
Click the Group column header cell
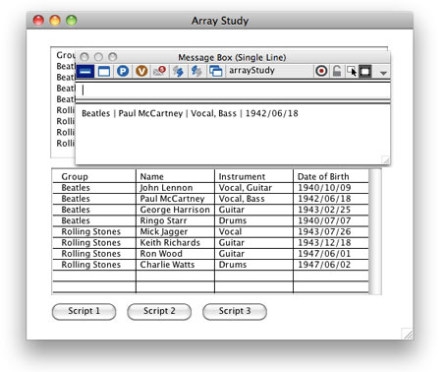[94, 176]
